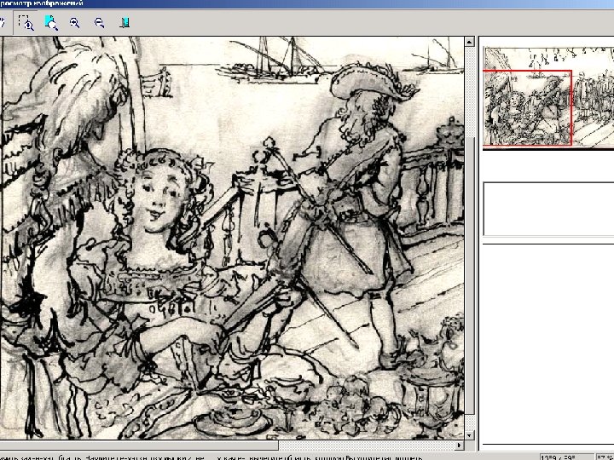The width and height of the screenshot is (614, 460).
Task: Click the vertical scrollbar up arrow
Action: 470,42
